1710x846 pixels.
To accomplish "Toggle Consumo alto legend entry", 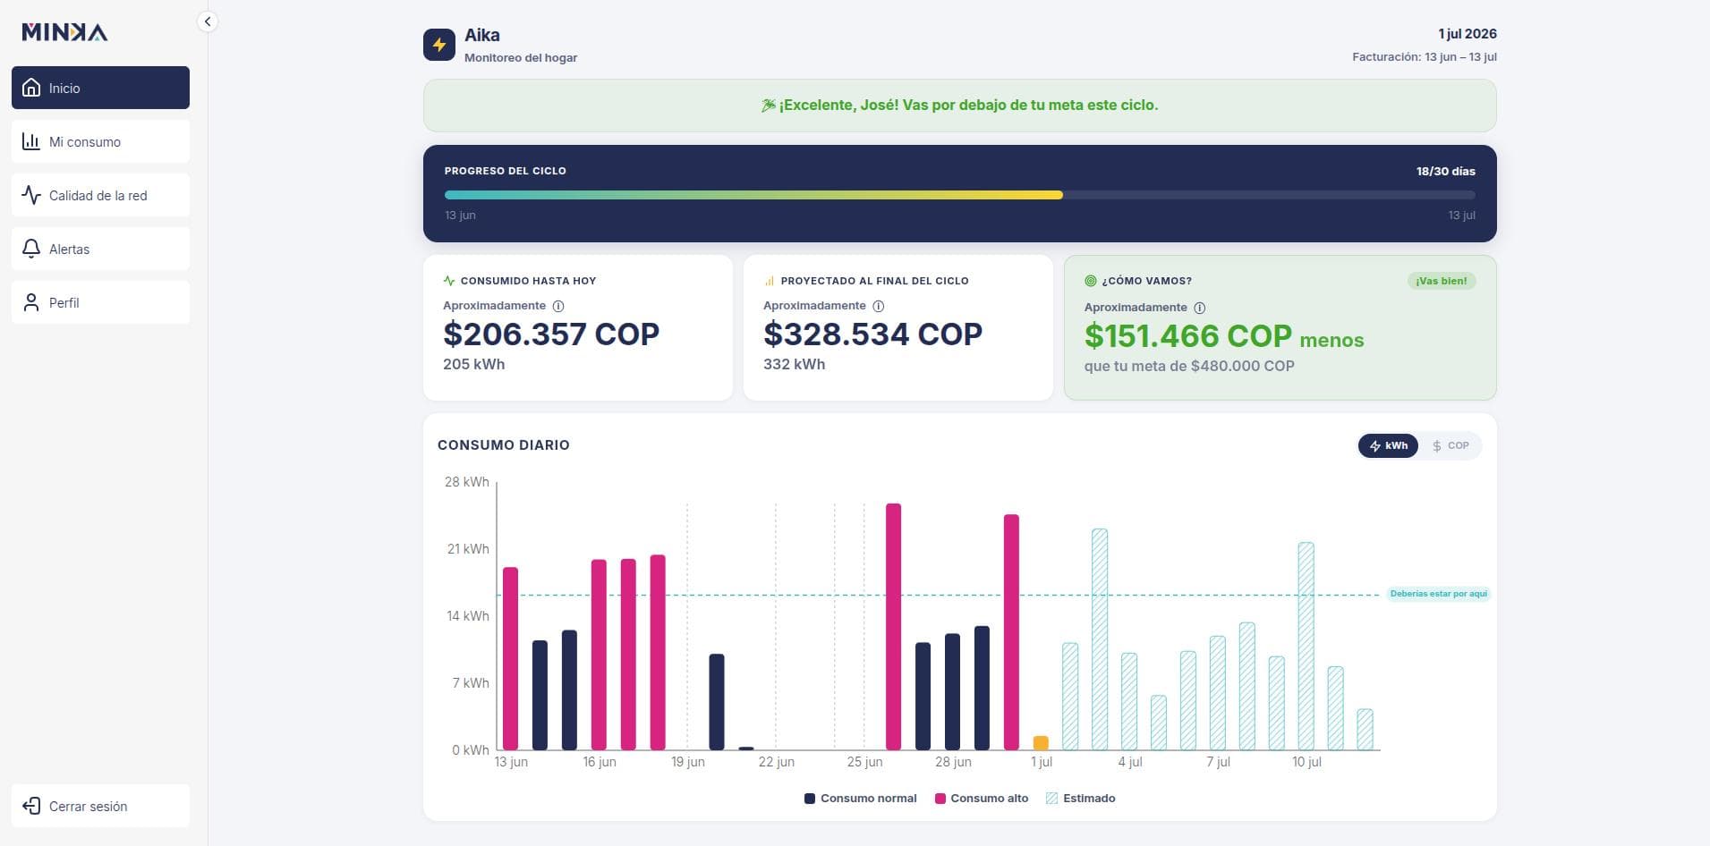I will [982, 799].
